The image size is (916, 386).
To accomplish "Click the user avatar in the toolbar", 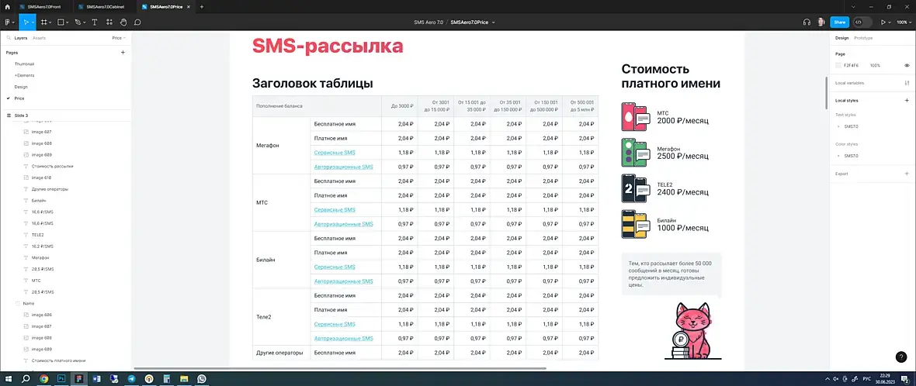I will pyautogui.click(x=821, y=22).
